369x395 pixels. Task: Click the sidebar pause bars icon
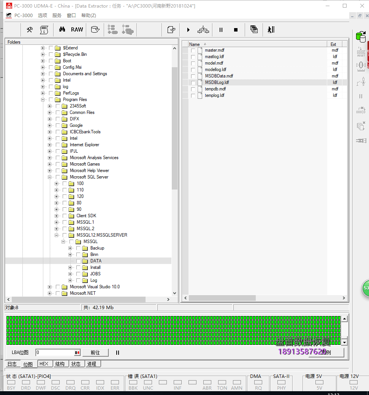(x=361, y=96)
